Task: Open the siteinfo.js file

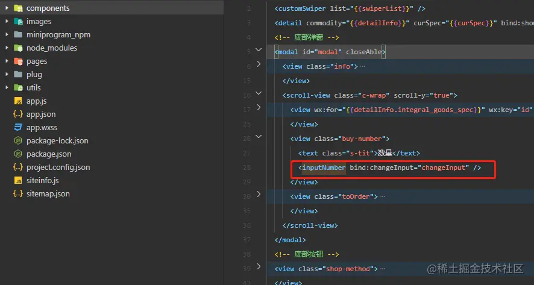Action: point(43,181)
